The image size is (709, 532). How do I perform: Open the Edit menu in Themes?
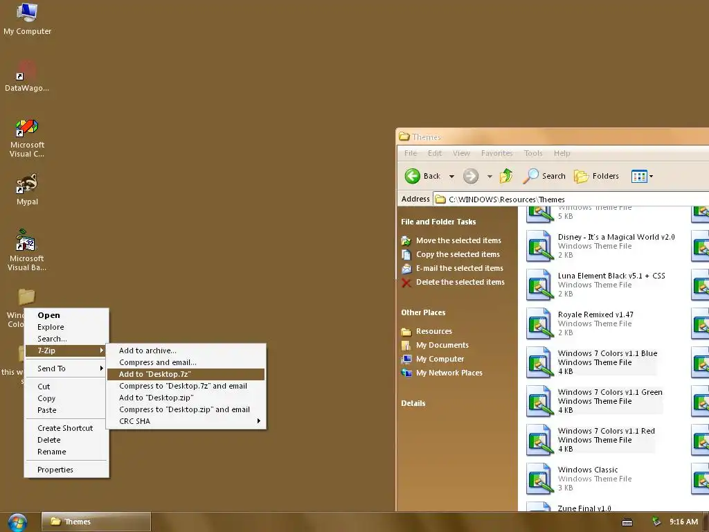coord(435,153)
